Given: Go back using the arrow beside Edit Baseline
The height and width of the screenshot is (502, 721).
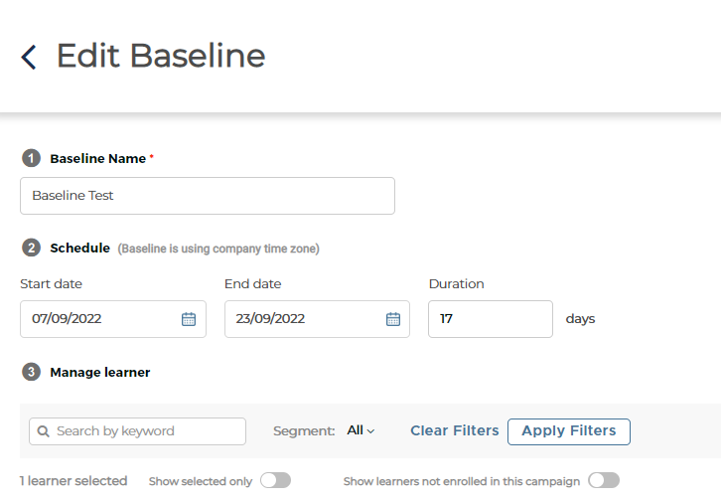Looking at the screenshot, I should tap(29, 57).
